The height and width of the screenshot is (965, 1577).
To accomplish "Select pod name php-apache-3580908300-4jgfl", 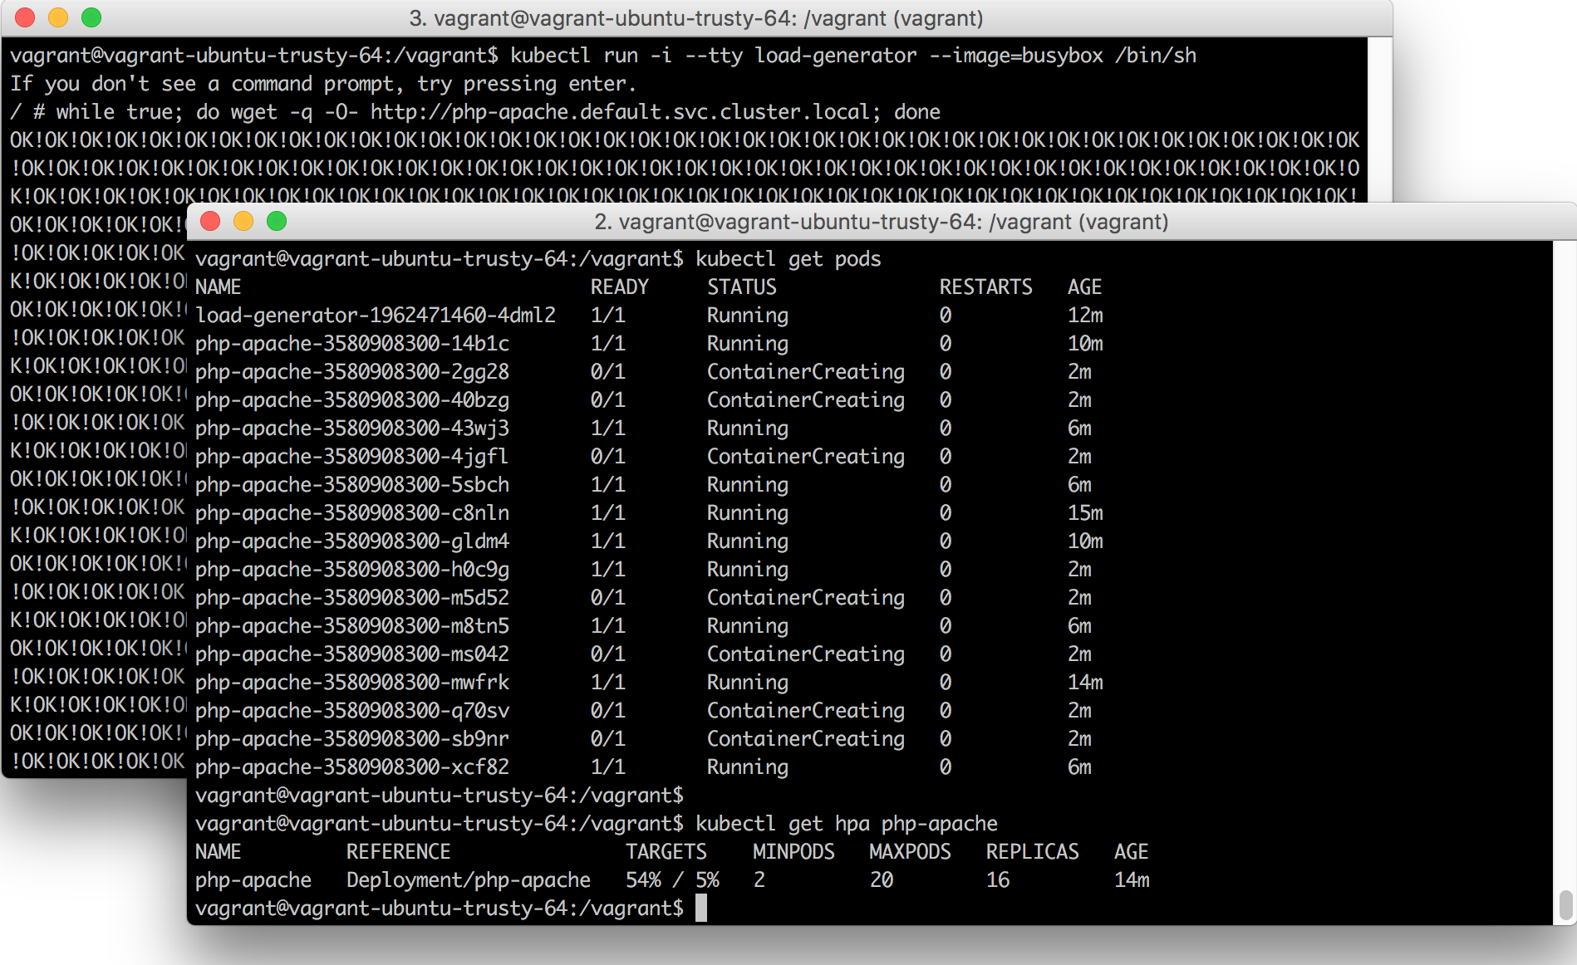I will pos(352,457).
